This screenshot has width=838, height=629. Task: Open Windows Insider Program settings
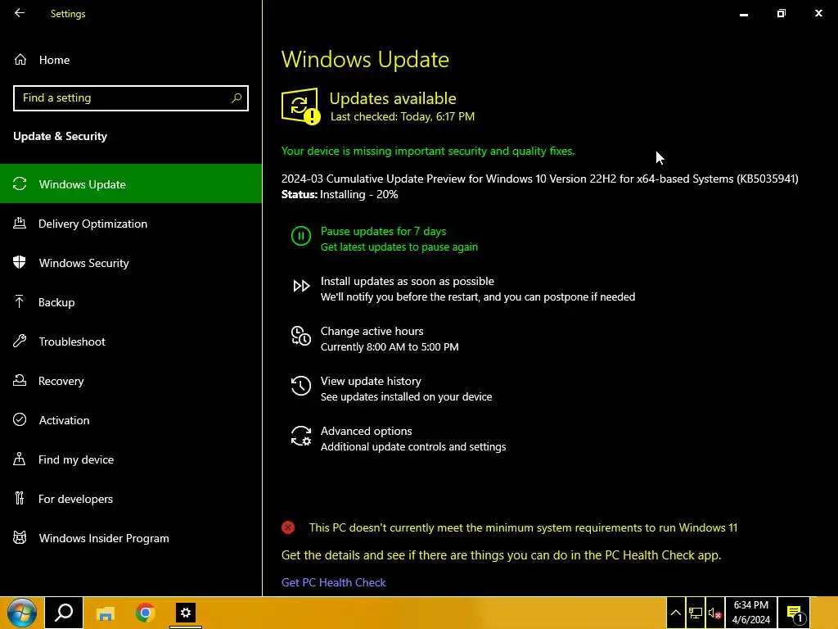(x=131, y=538)
